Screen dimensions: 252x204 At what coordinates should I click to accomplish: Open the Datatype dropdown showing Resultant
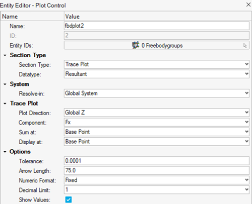point(156,74)
